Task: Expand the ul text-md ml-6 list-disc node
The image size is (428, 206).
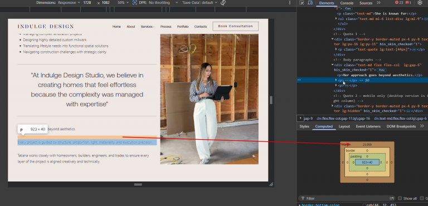Action: pyautogui.click(x=336, y=18)
